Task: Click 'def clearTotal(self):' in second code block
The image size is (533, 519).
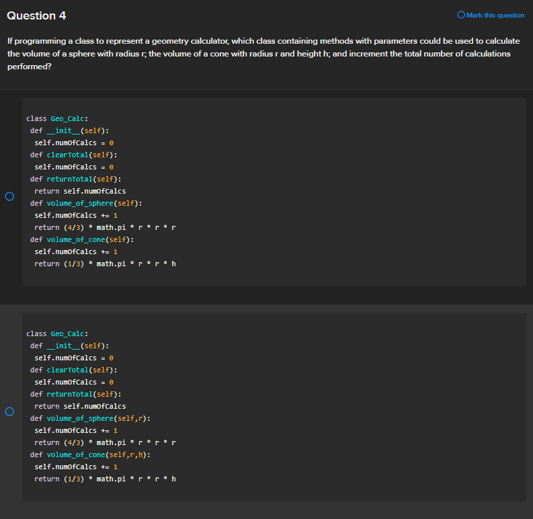Action: tap(74, 370)
